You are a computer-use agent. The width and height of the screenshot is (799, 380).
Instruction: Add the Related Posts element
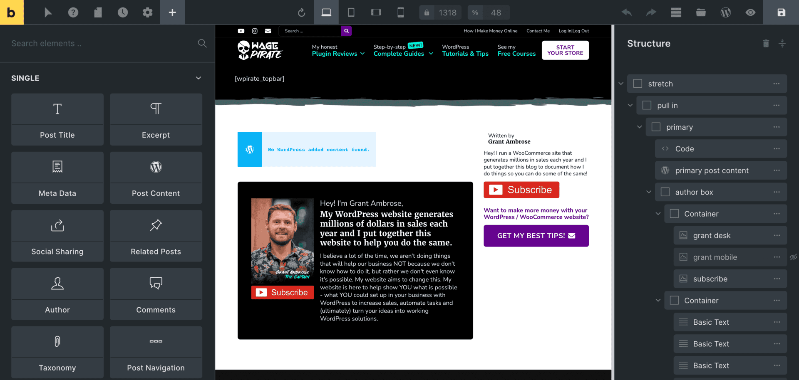(x=156, y=236)
